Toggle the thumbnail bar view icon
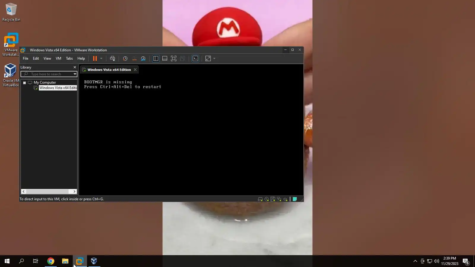This screenshot has width=475, height=267. pos(164,58)
